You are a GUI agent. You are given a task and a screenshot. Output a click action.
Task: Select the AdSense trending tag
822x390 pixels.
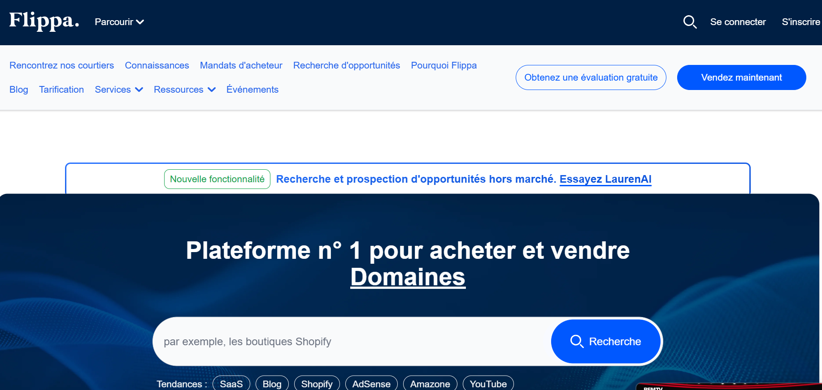(371, 384)
